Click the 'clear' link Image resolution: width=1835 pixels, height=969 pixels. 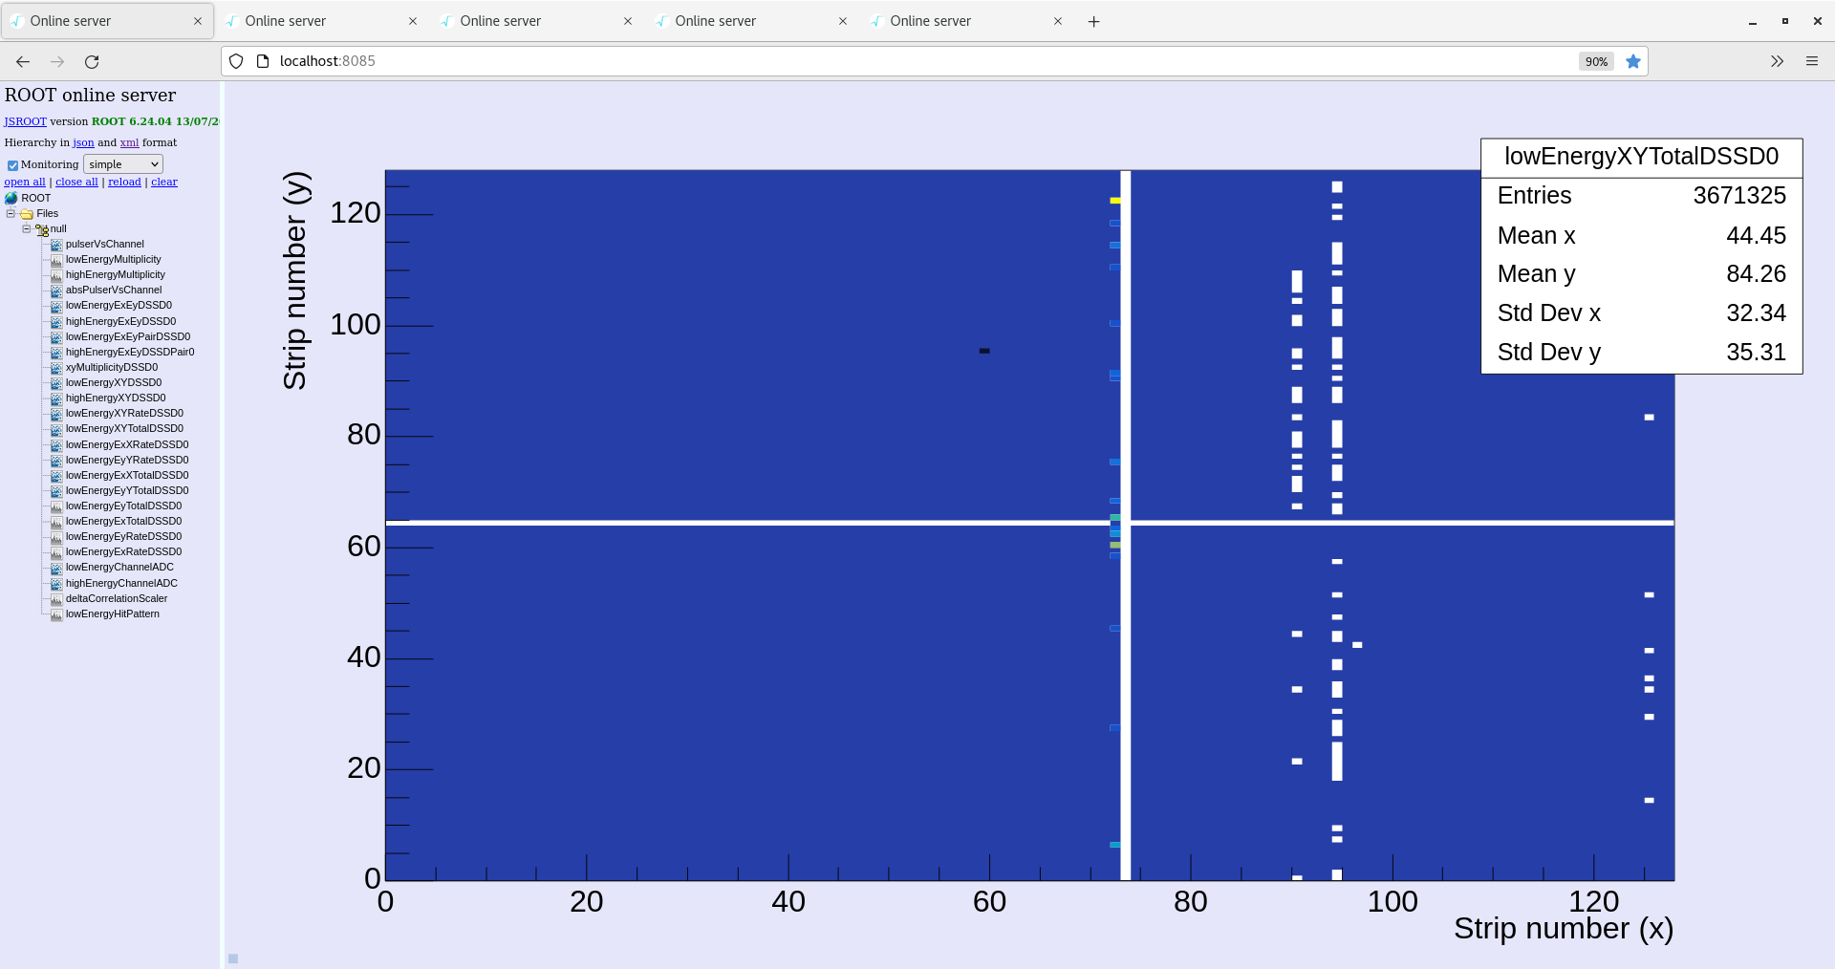point(164,182)
